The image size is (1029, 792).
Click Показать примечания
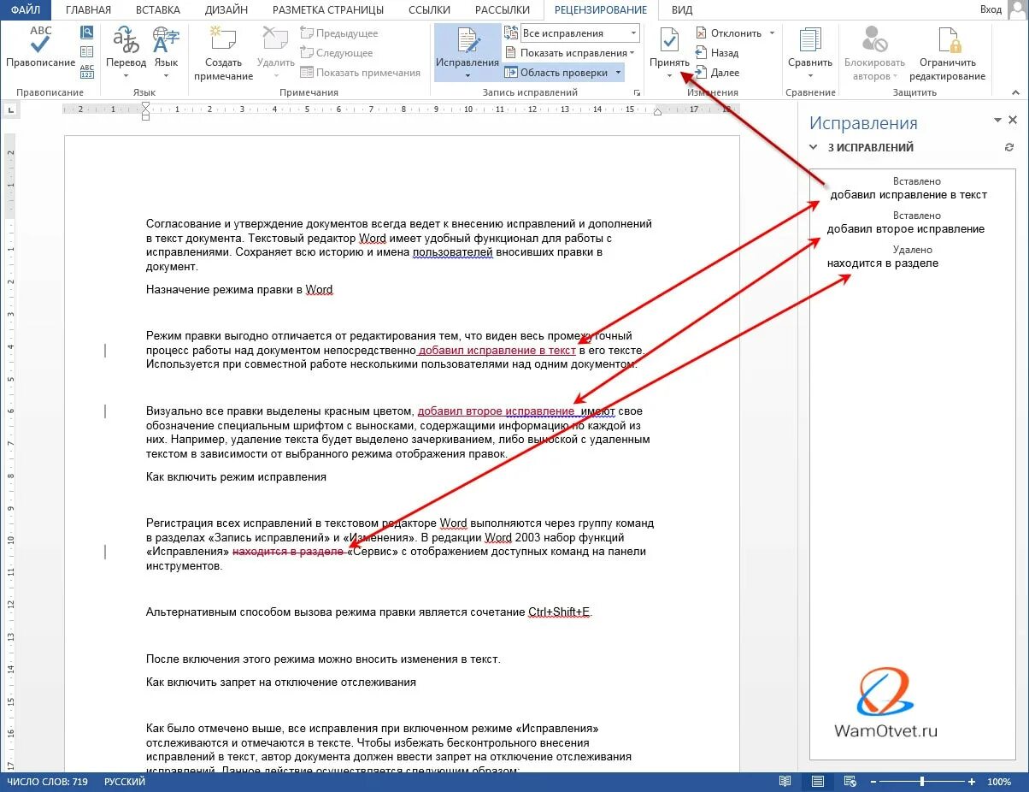point(361,73)
